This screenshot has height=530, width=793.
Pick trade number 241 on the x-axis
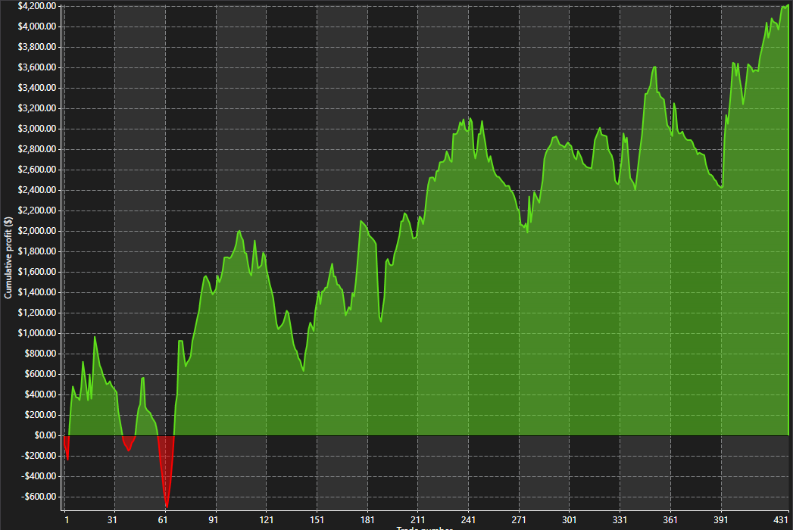(468, 520)
